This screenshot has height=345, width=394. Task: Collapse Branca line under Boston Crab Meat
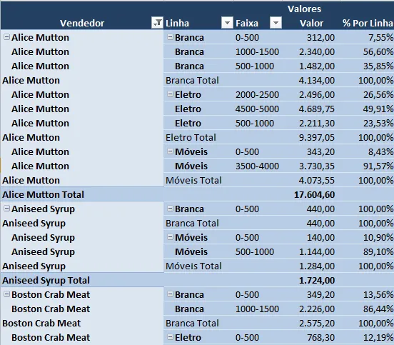pos(170,294)
